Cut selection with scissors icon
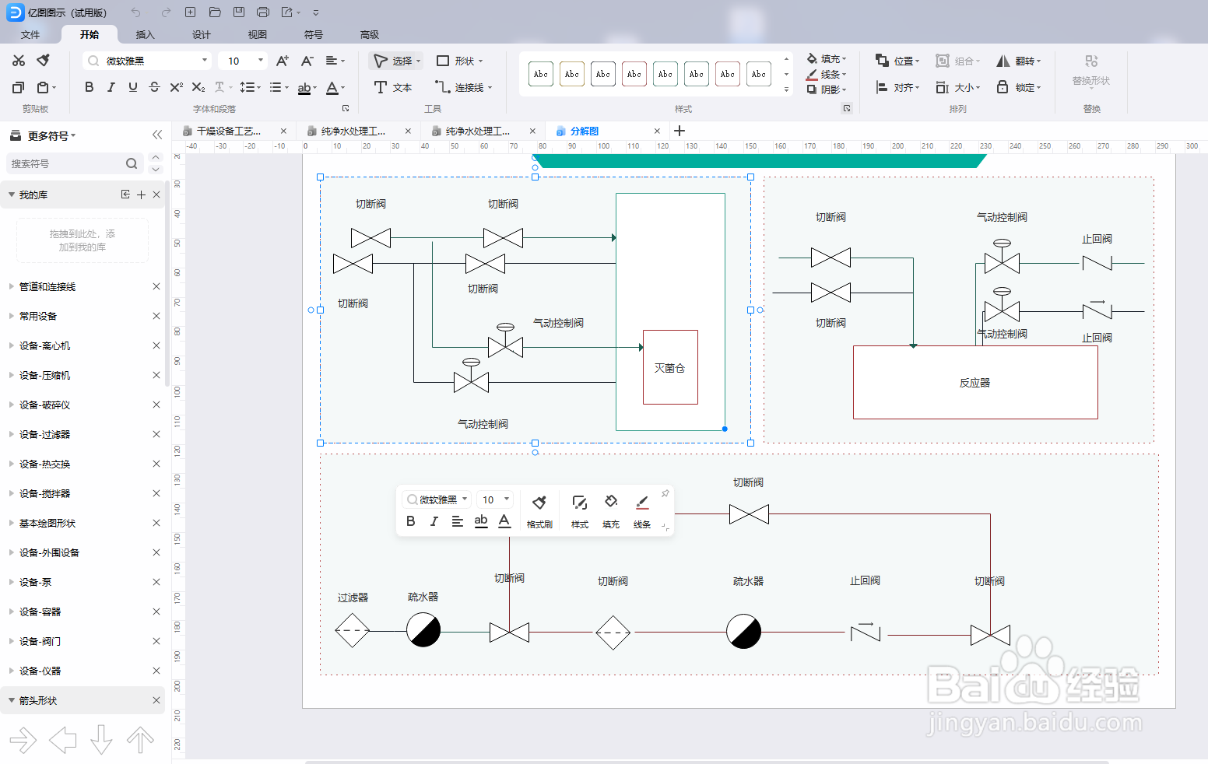The height and width of the screenshot is (764, 1208). (x=19, y=61)
